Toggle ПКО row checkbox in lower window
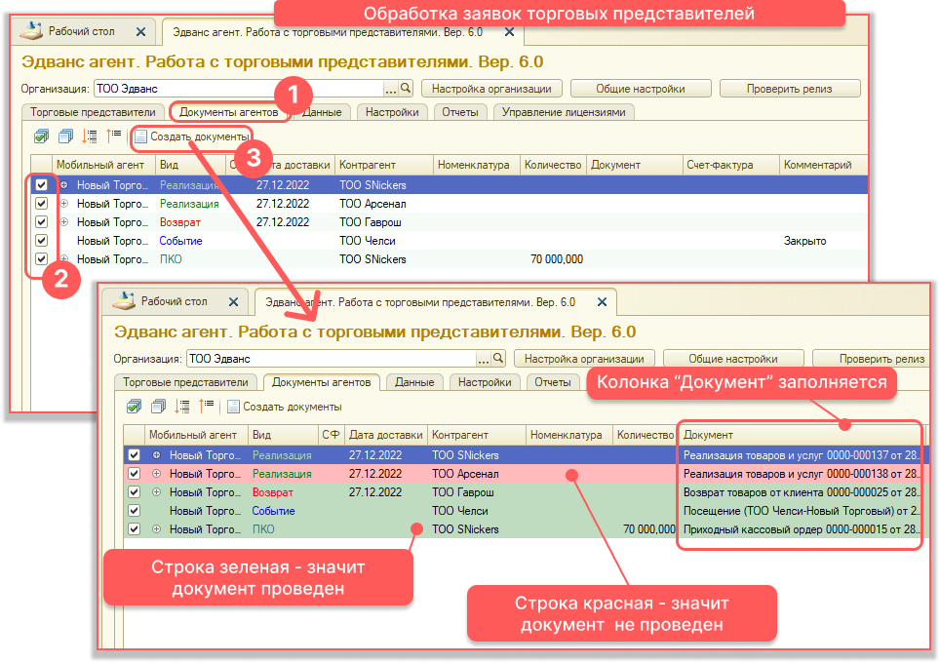This screenshot has width=940, height=663. [134, 529]
